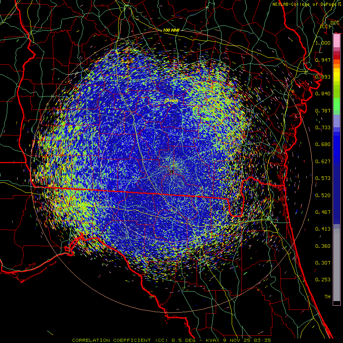Click the DCC label above the color scale
Screen dimensions: 343x343
335,23
